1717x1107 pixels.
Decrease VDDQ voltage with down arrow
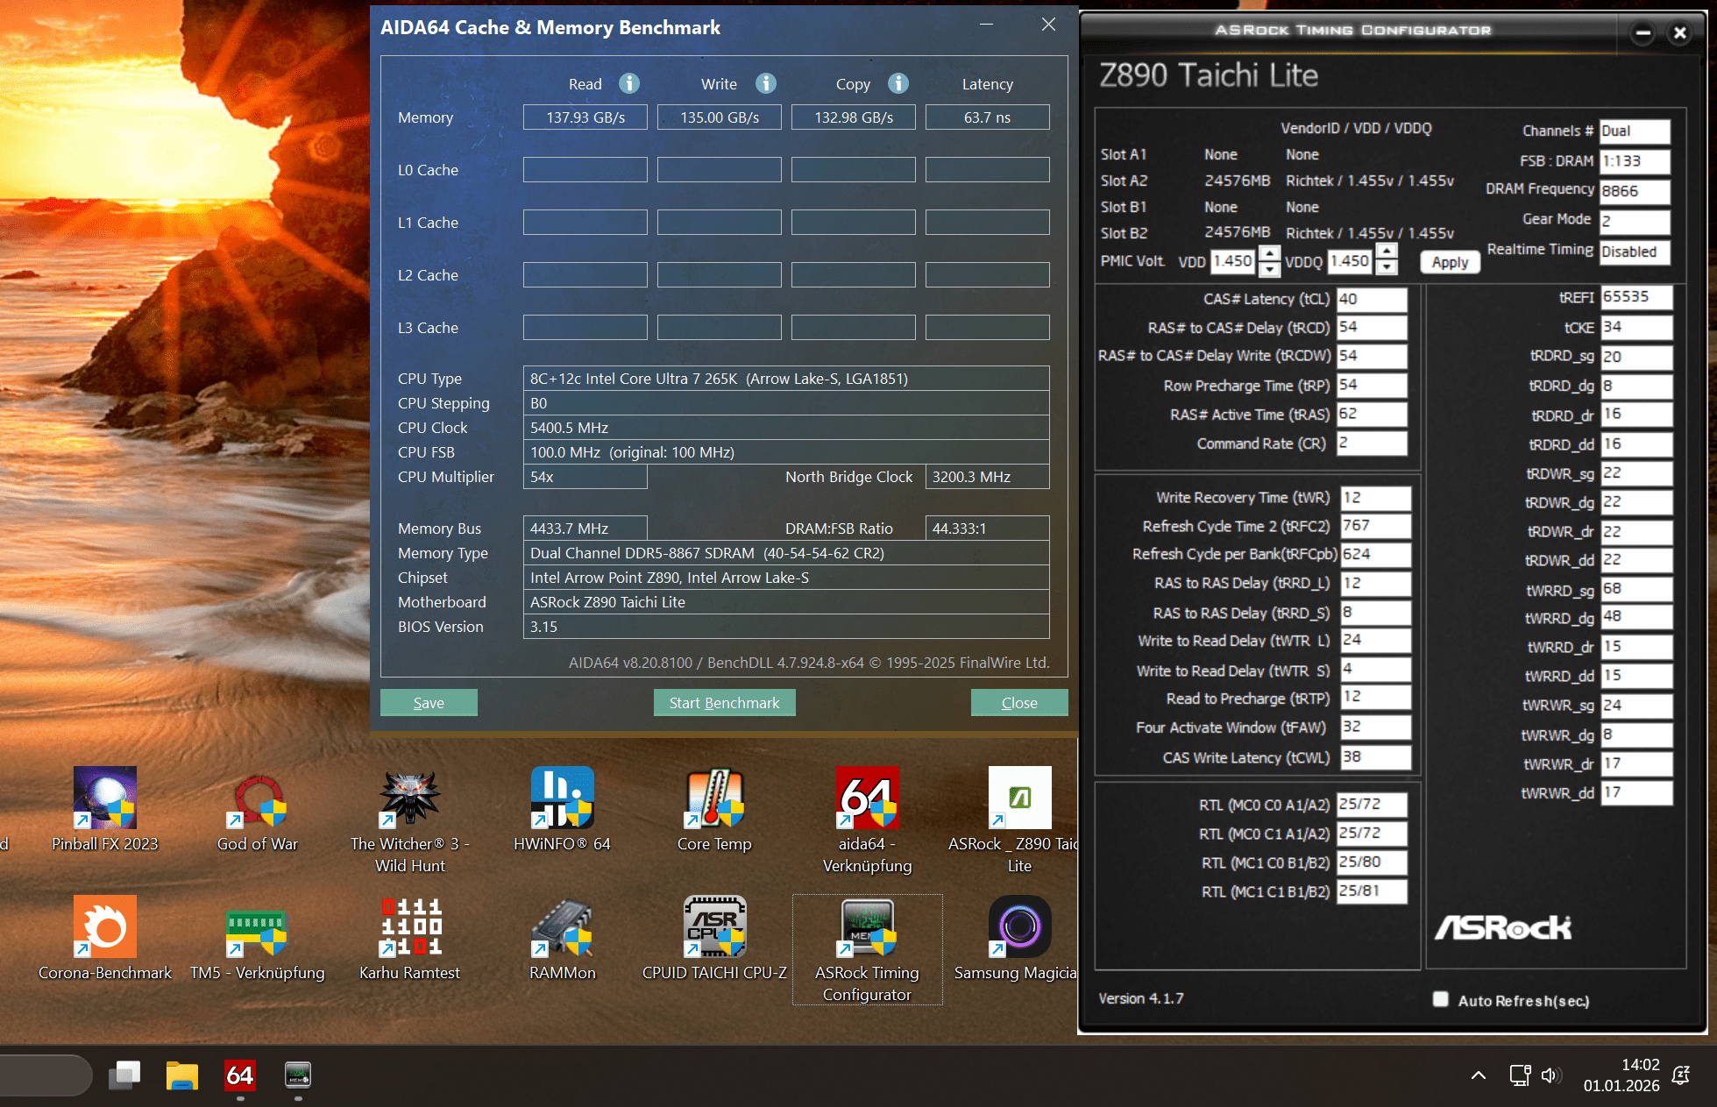1387,268
